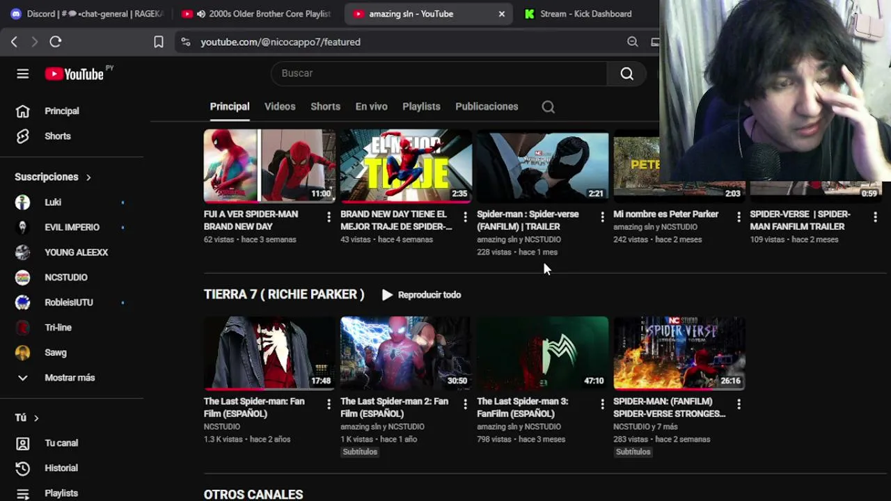This screenshot has width=891, height=501.
Task: Open RobleisIUTU subscription channel
Action: [70, 303]
